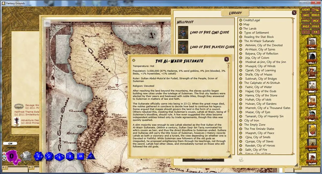Click the map window's top-left icon
322x174 pixels.
(47, 23)
